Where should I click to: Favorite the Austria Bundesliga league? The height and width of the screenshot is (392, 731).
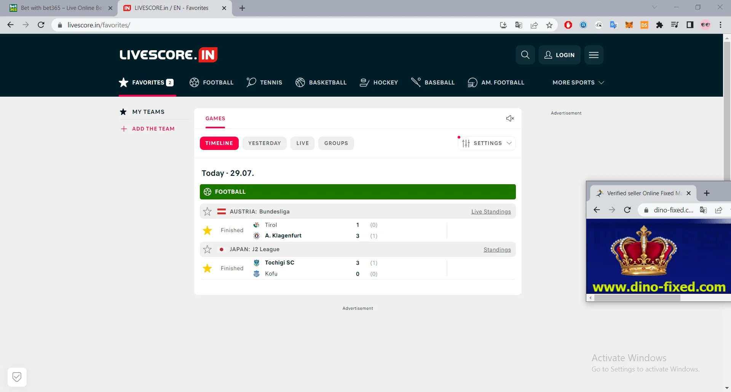tap(207, 211)
